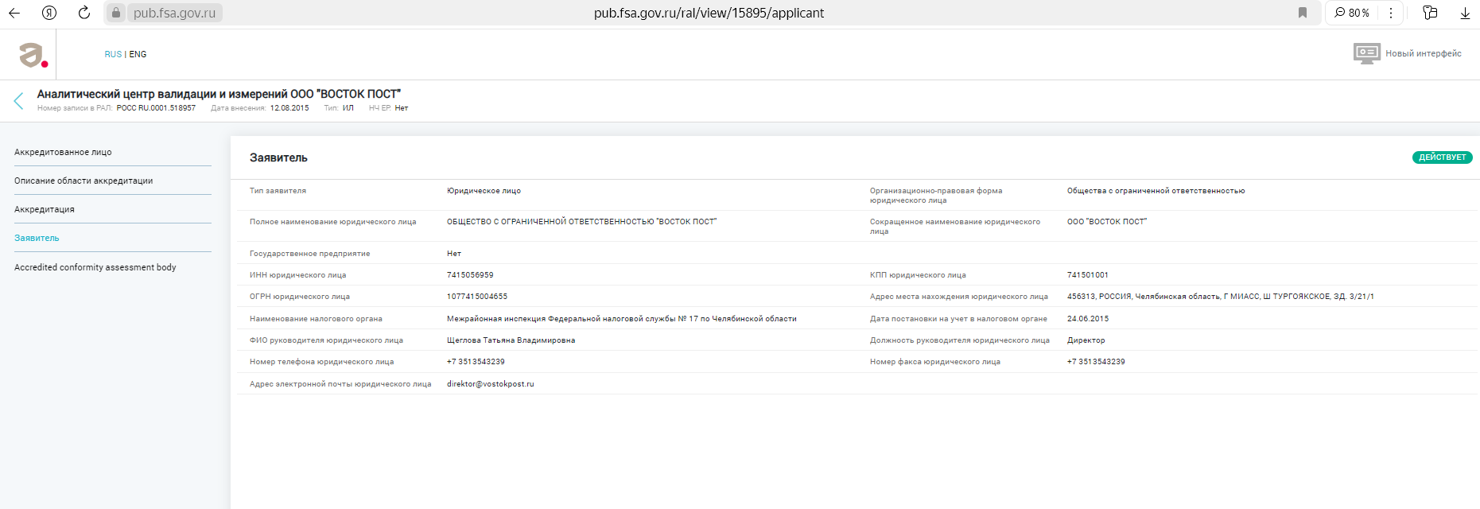Click the new interface monitor icon
This screenshot has height=509, width=1480.
tap(1367, 53)
